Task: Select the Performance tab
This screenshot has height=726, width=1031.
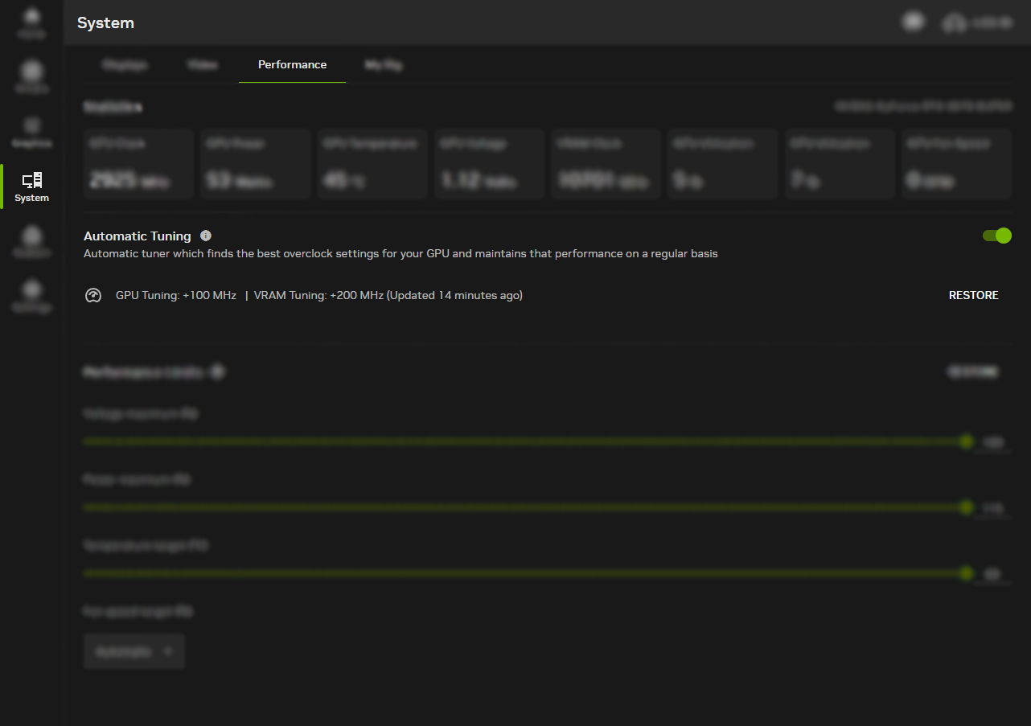Action: pos(292,64)
